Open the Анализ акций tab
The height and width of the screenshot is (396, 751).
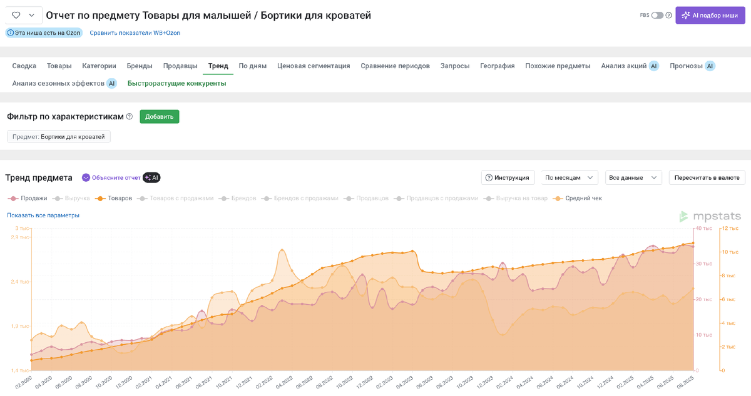point(624,66)
